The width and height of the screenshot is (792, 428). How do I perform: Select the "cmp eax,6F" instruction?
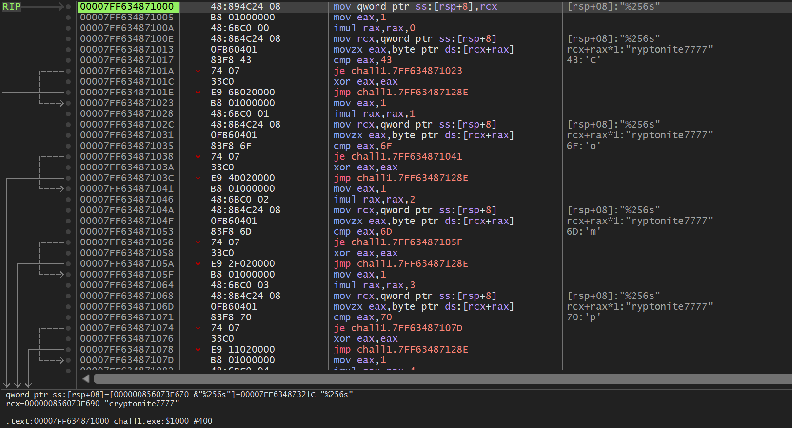[362, 146]
